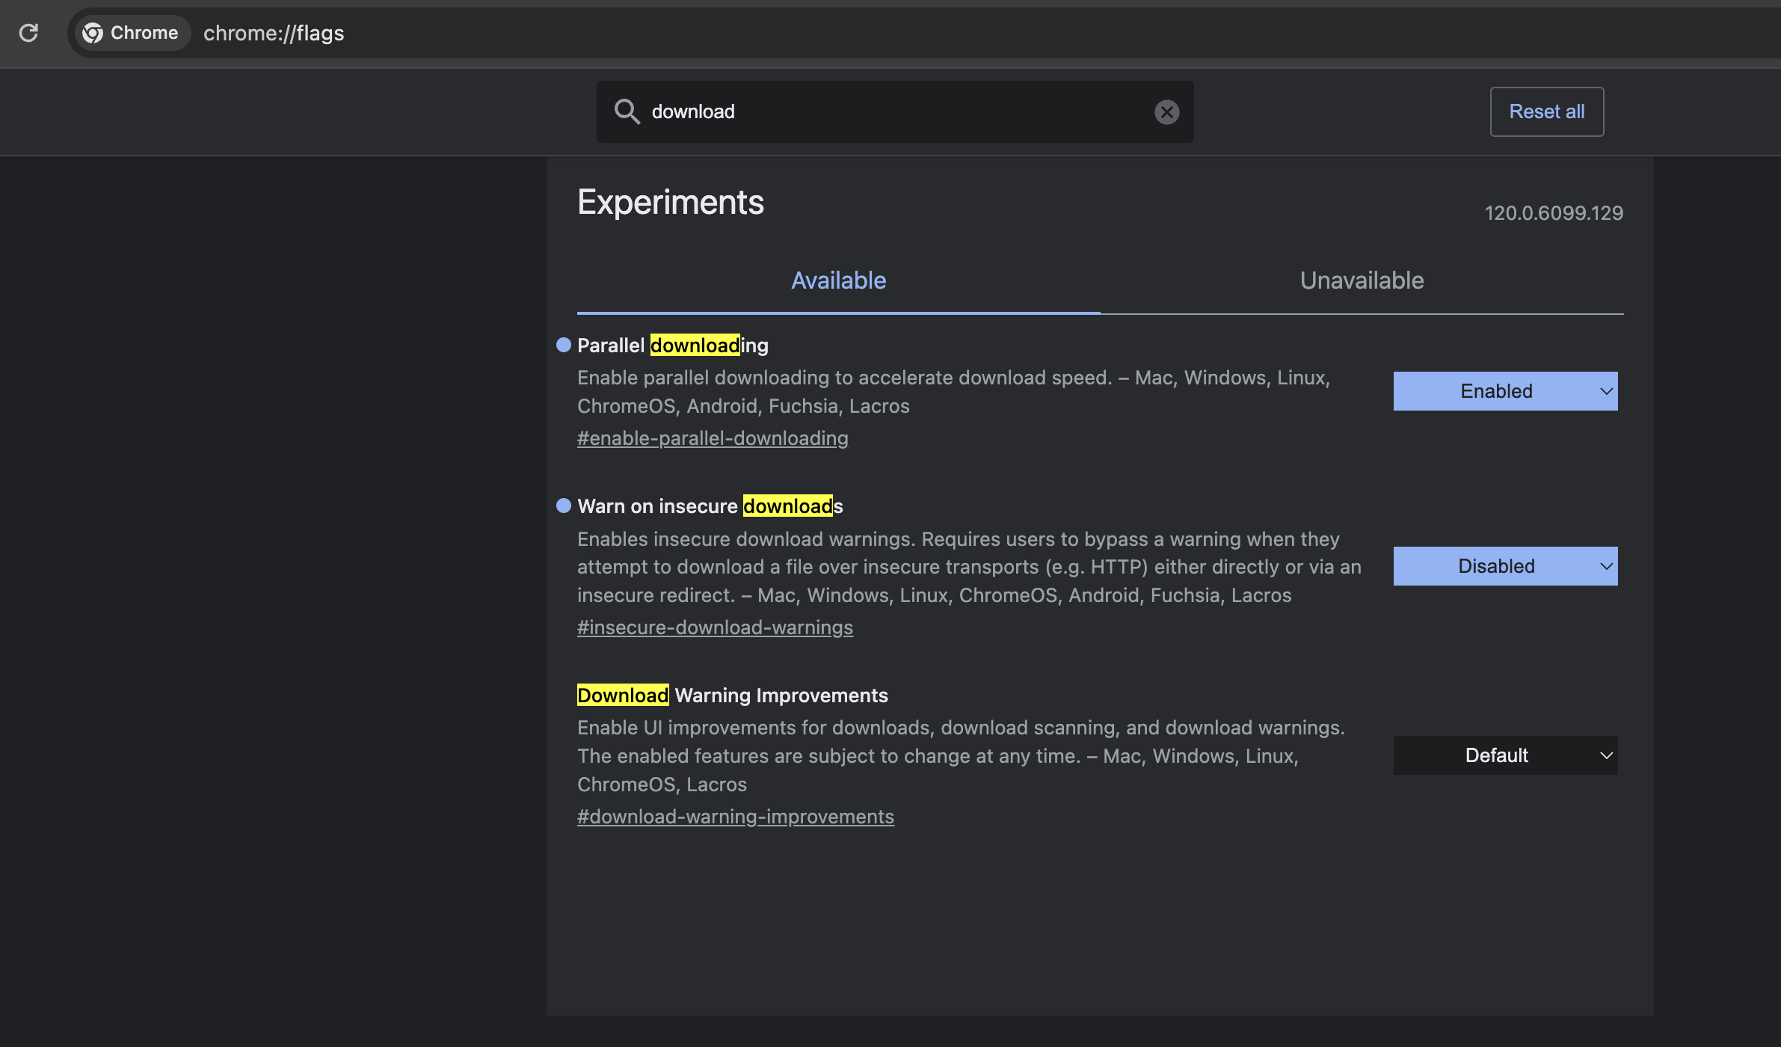Open Download Warning Improvements Default dropdown
This screenshot has width=1781, height=1047.
(1505, 755)
